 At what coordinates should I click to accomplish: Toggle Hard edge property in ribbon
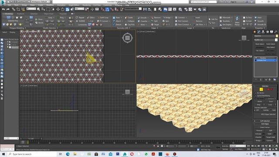click(258, 17)
